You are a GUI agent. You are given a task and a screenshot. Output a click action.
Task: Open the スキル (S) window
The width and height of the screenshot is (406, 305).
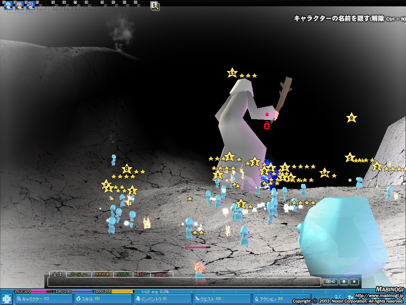pos(103,299)
